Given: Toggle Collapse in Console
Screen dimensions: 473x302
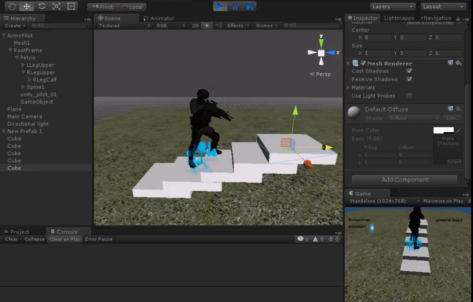Looking at the screenshot, I should point(34,239).
